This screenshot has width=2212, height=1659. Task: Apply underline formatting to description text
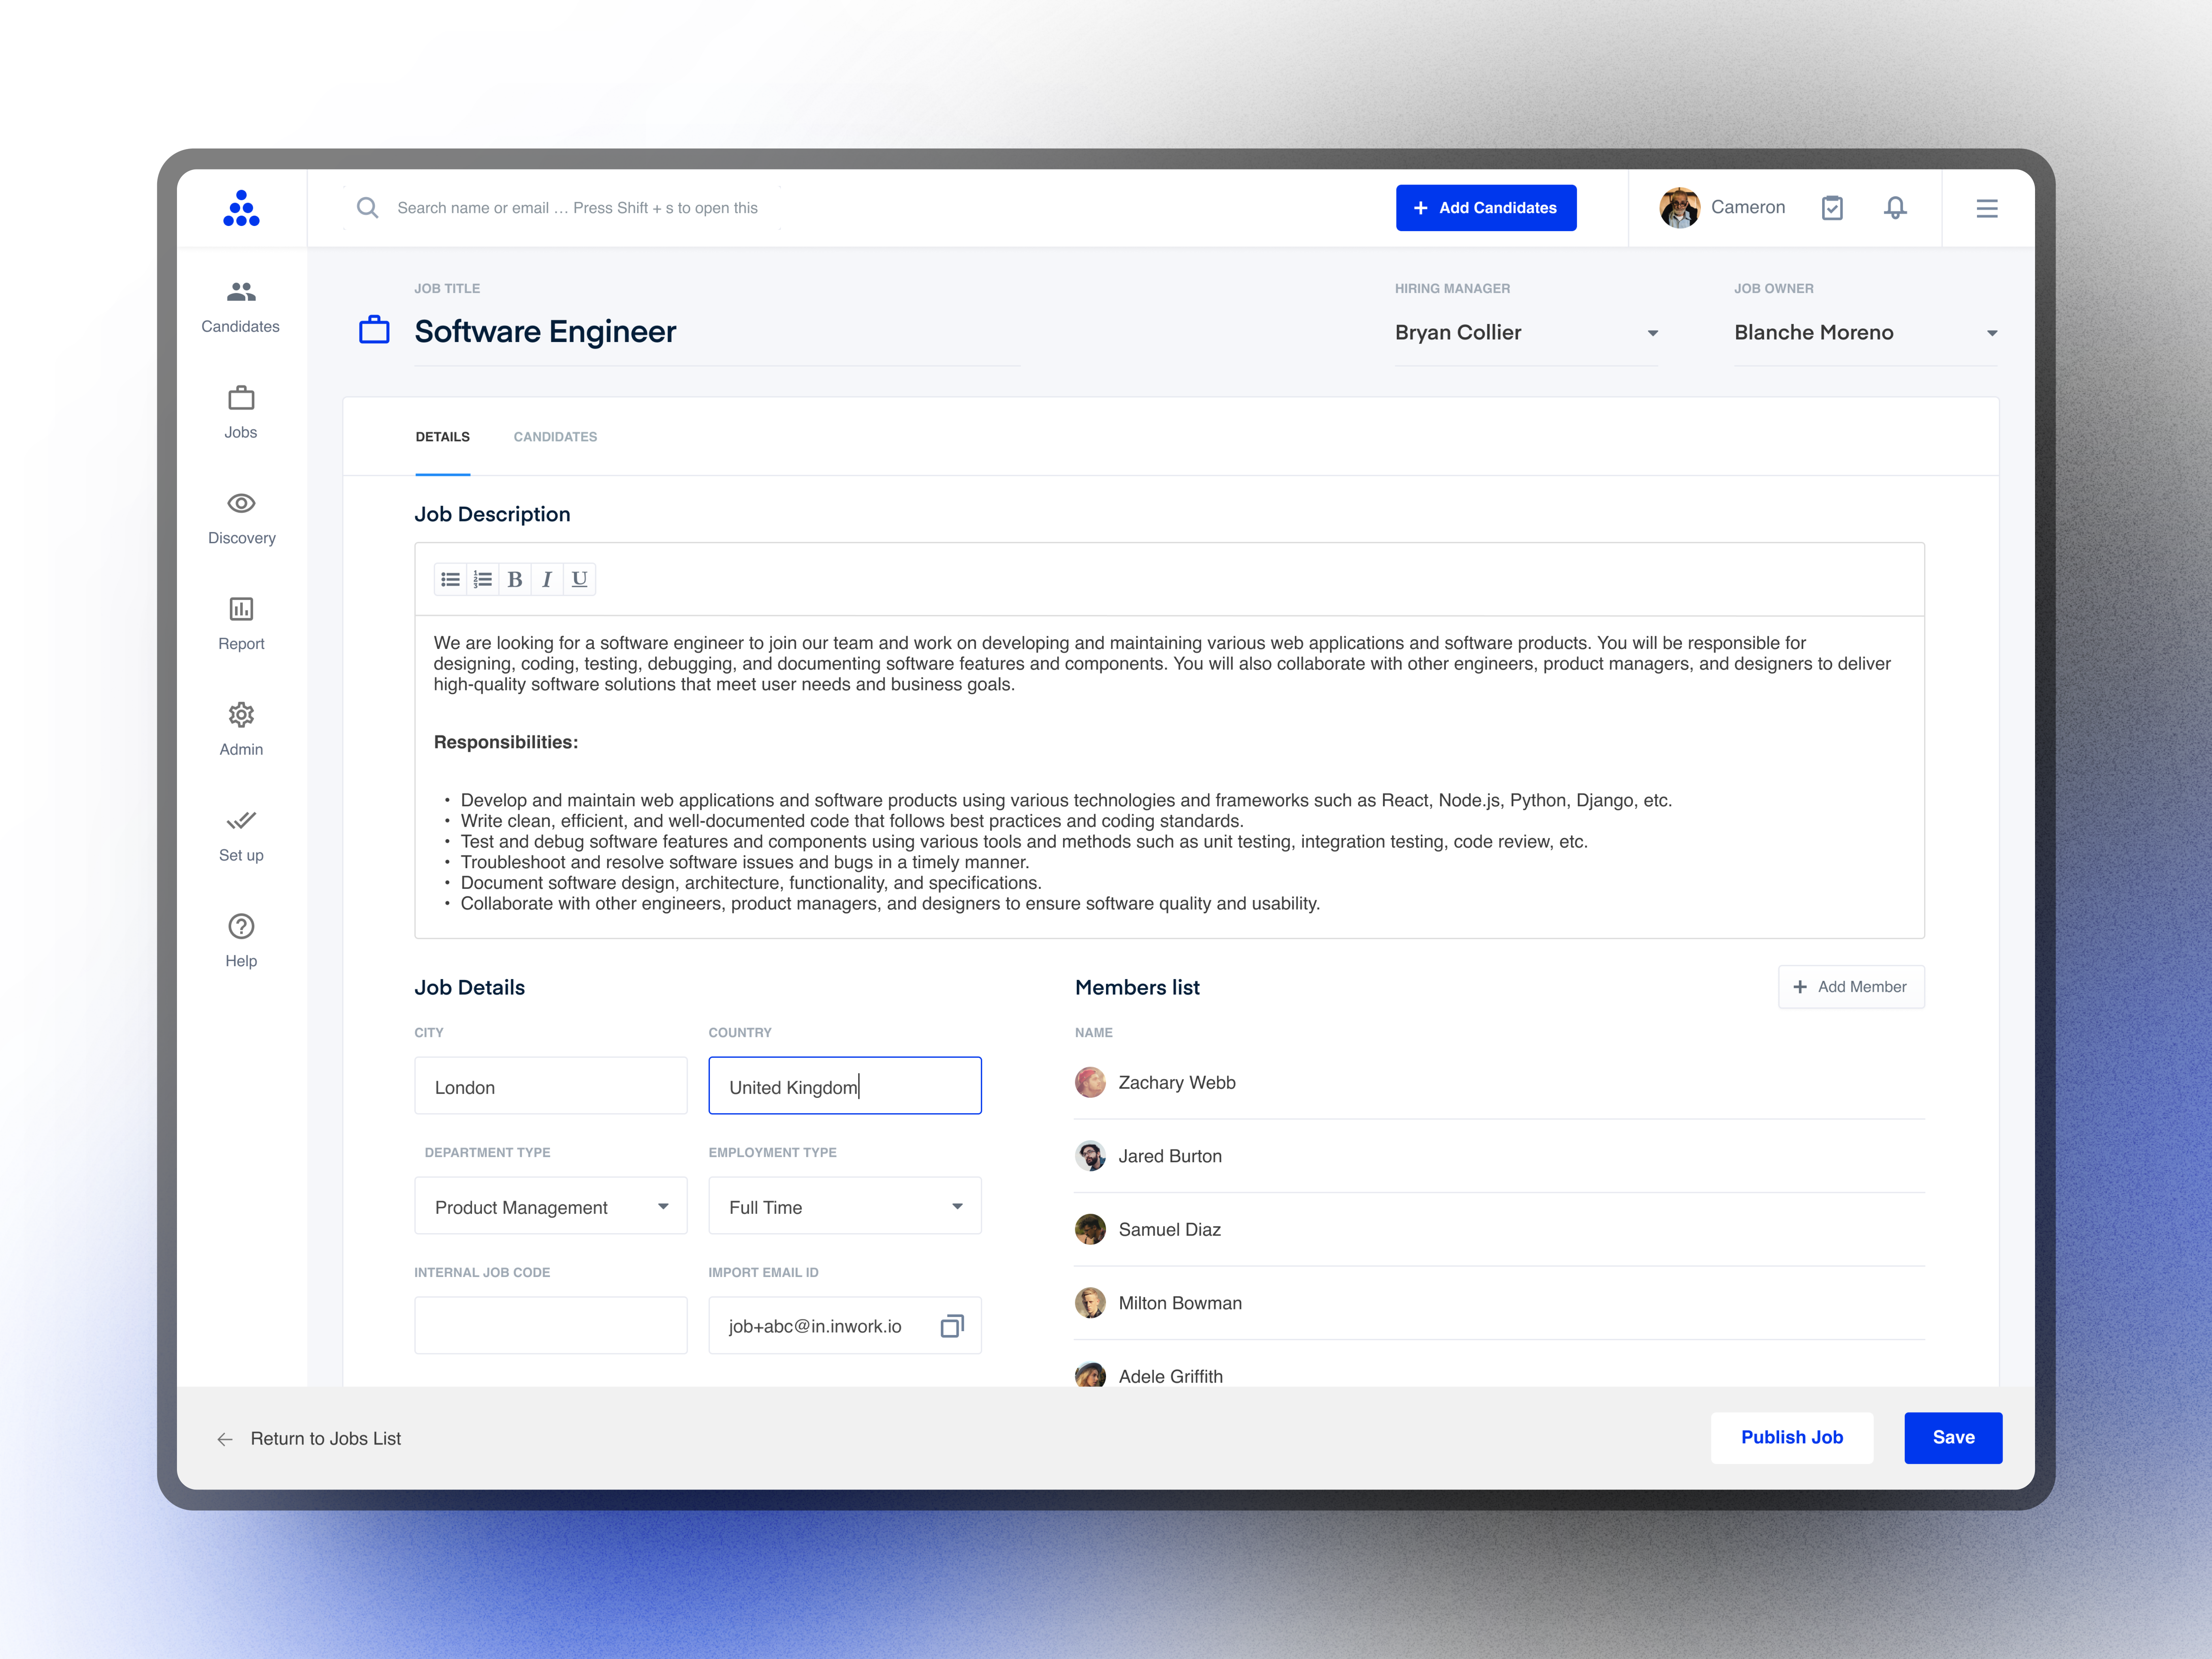click(579, 579)
